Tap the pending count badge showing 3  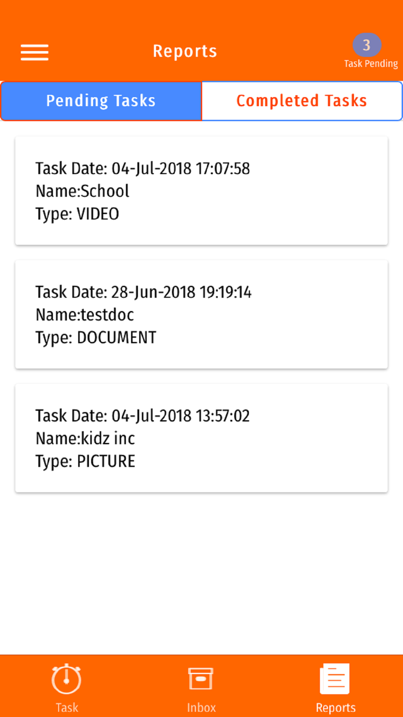(x=367, y=45)
